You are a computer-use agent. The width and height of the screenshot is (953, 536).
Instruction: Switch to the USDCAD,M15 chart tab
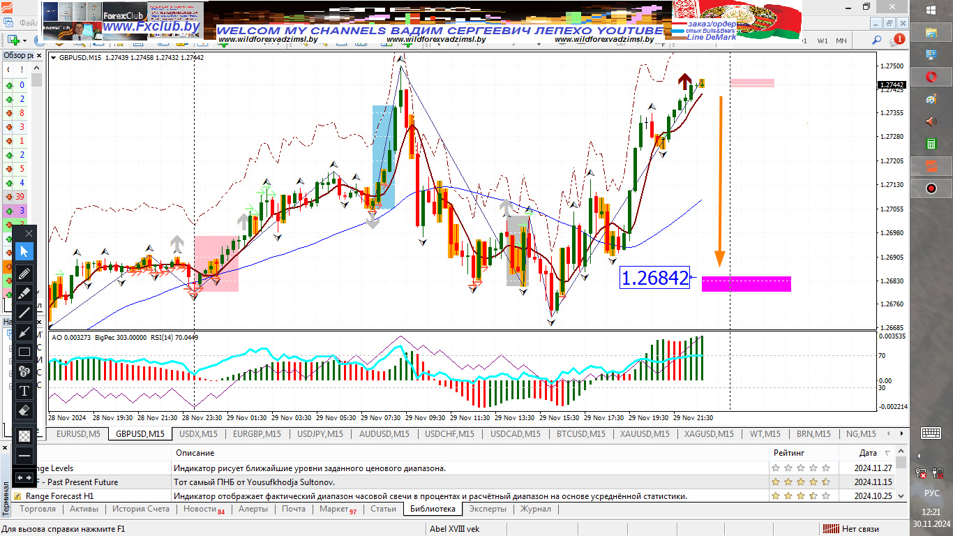[x=516, y=433]
